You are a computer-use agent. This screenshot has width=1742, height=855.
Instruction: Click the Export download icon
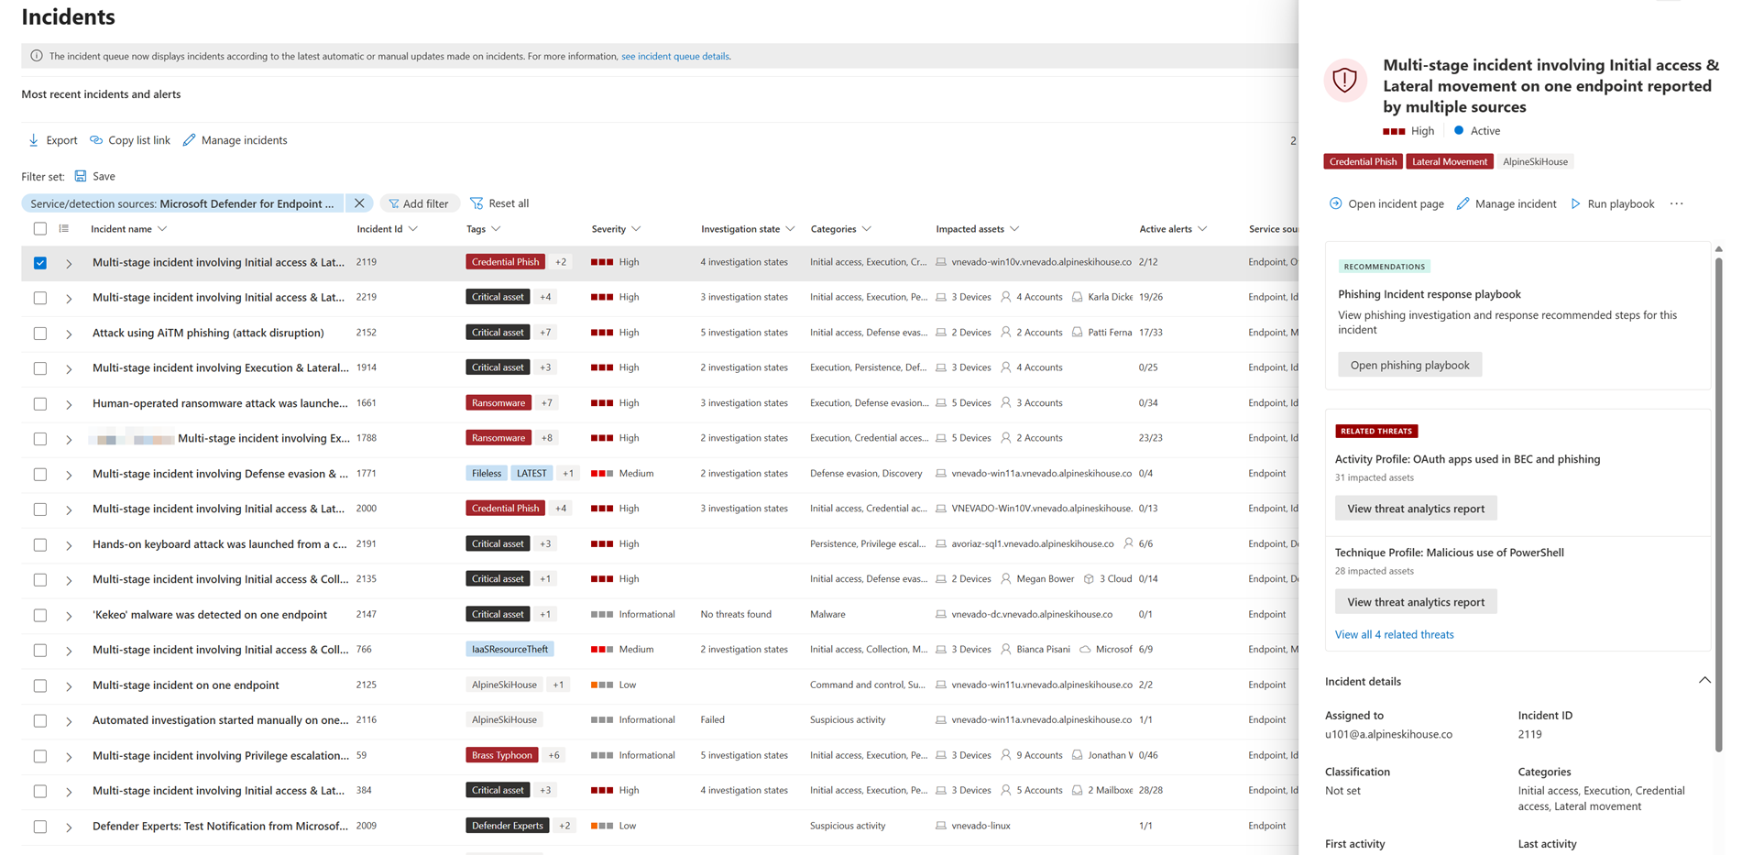click(x=34, y=140)
